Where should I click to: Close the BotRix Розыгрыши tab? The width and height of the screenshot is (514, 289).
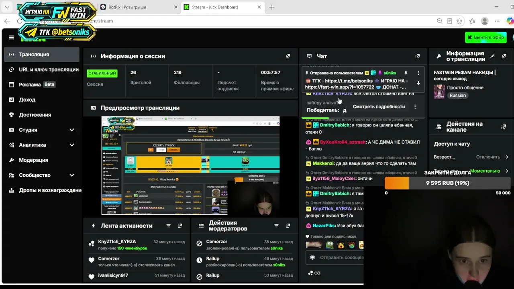coord(176,7)
